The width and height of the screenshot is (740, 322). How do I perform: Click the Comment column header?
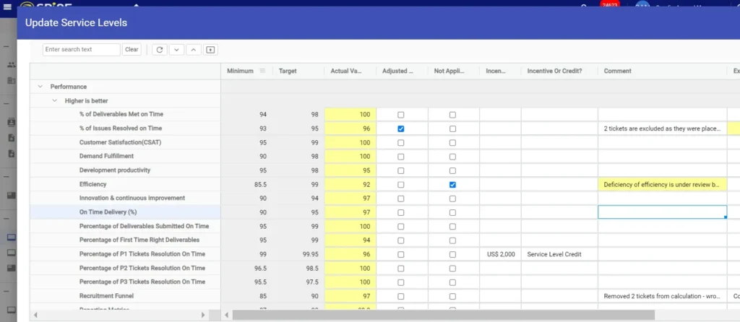pos(618,71)
